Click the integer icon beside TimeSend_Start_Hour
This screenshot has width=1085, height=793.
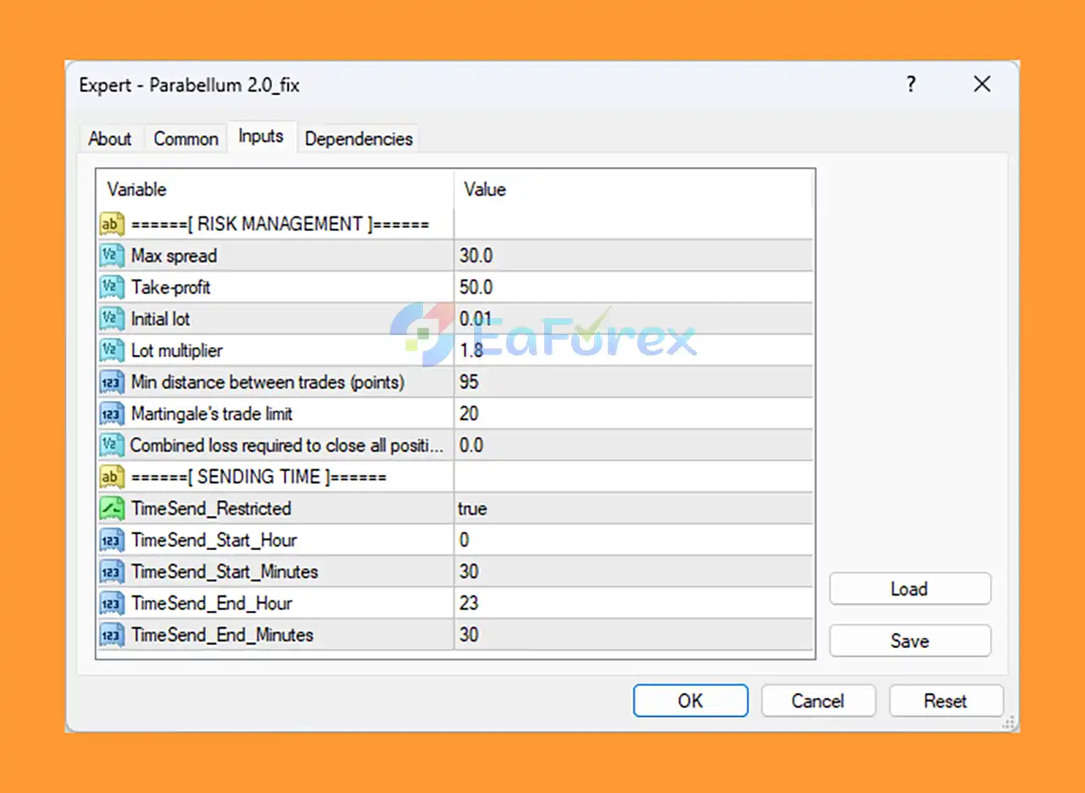pos(112,540)
